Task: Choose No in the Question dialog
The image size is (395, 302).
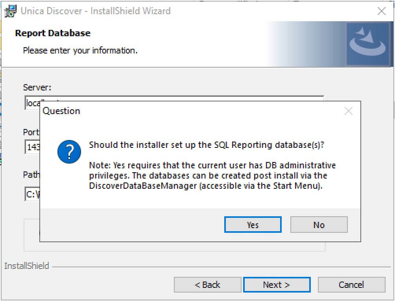Action: pyautogui.click(x=319, y=225)
